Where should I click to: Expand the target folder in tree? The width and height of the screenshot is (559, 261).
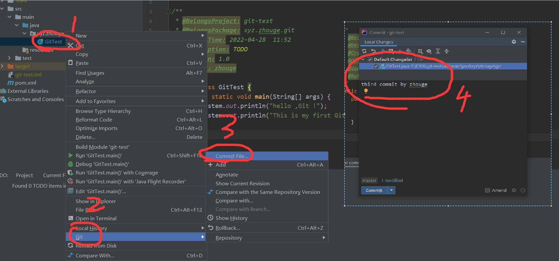[2, 66]
